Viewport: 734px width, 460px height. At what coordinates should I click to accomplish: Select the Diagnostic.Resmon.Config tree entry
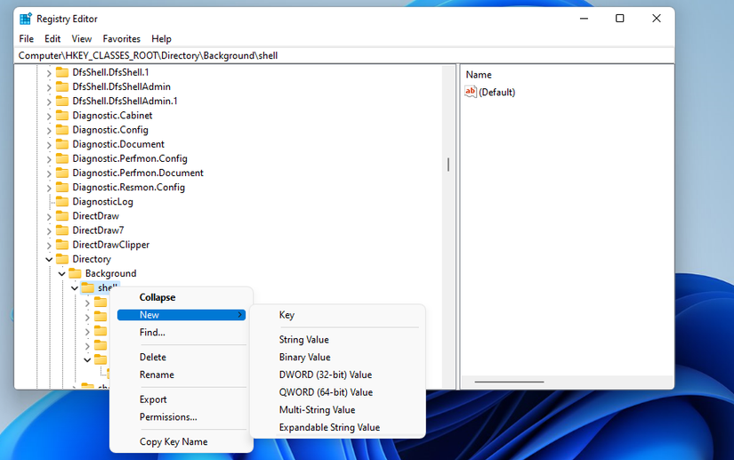coord(129,187)
